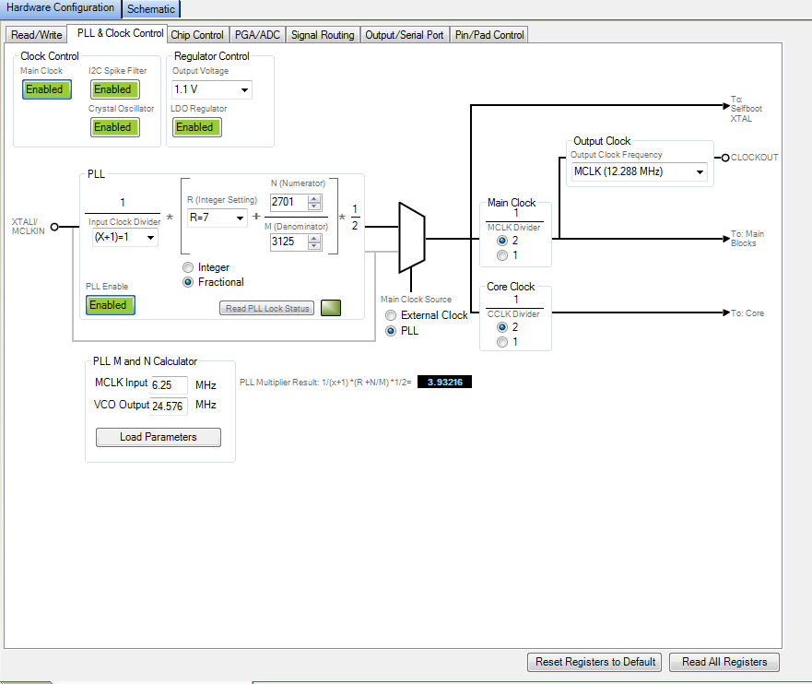Toggle the Crystal Oscillator Enabled button

(115, 127)
